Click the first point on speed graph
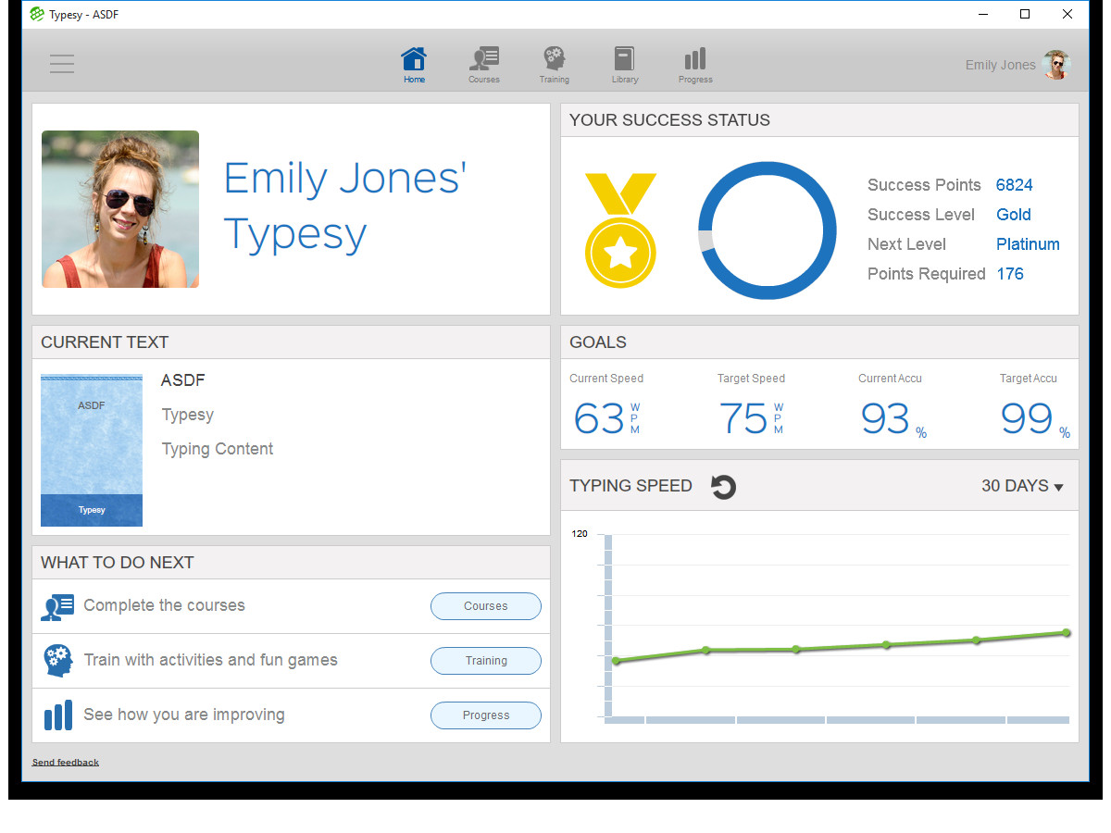The height and width of the screenshot is (833, 1111). point(617,661)
